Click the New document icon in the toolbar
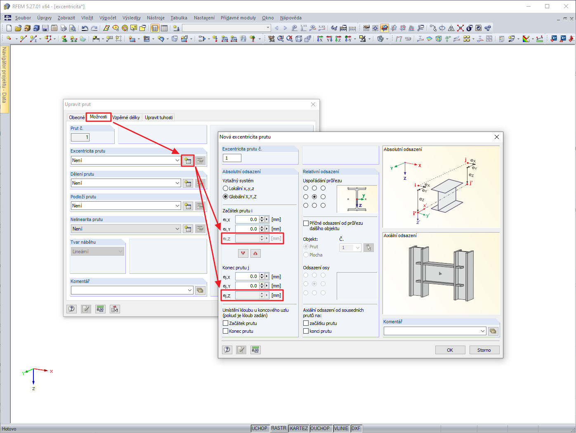576x433 pixels. (9, 28)
